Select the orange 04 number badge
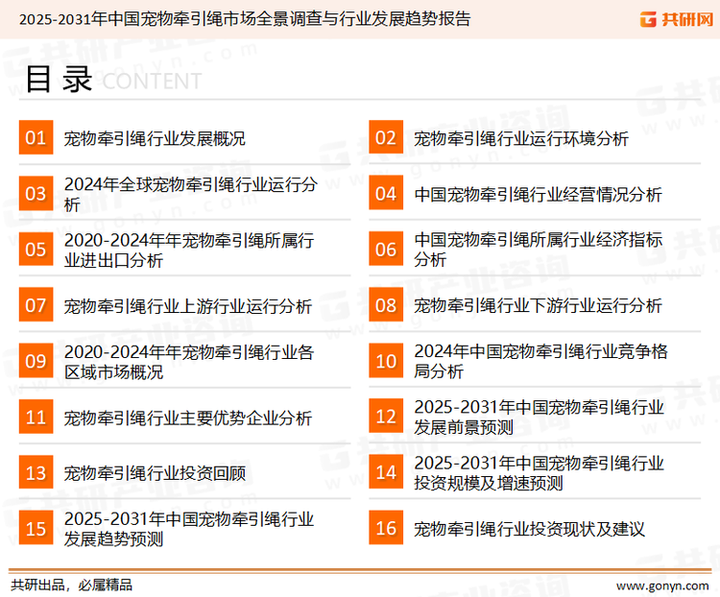 [386, 193]
